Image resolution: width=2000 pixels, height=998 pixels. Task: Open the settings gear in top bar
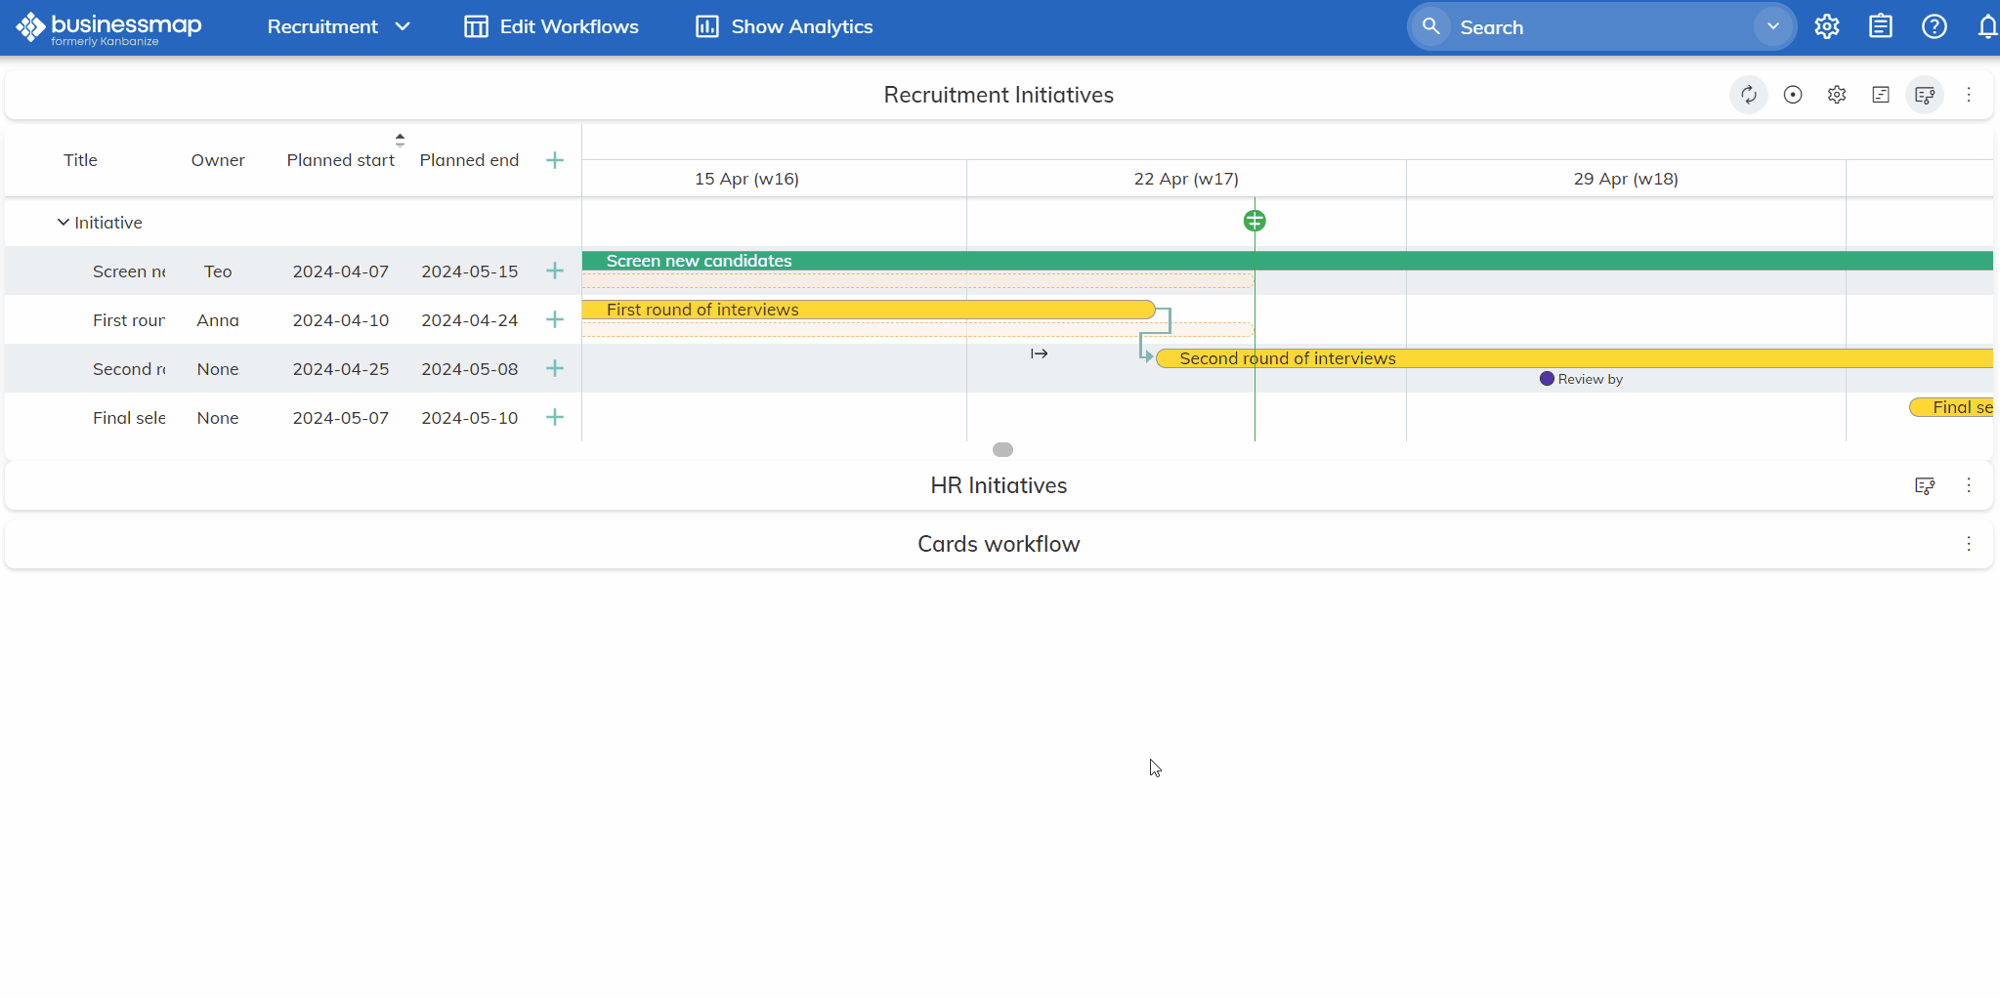click(x=1827, y=26)
